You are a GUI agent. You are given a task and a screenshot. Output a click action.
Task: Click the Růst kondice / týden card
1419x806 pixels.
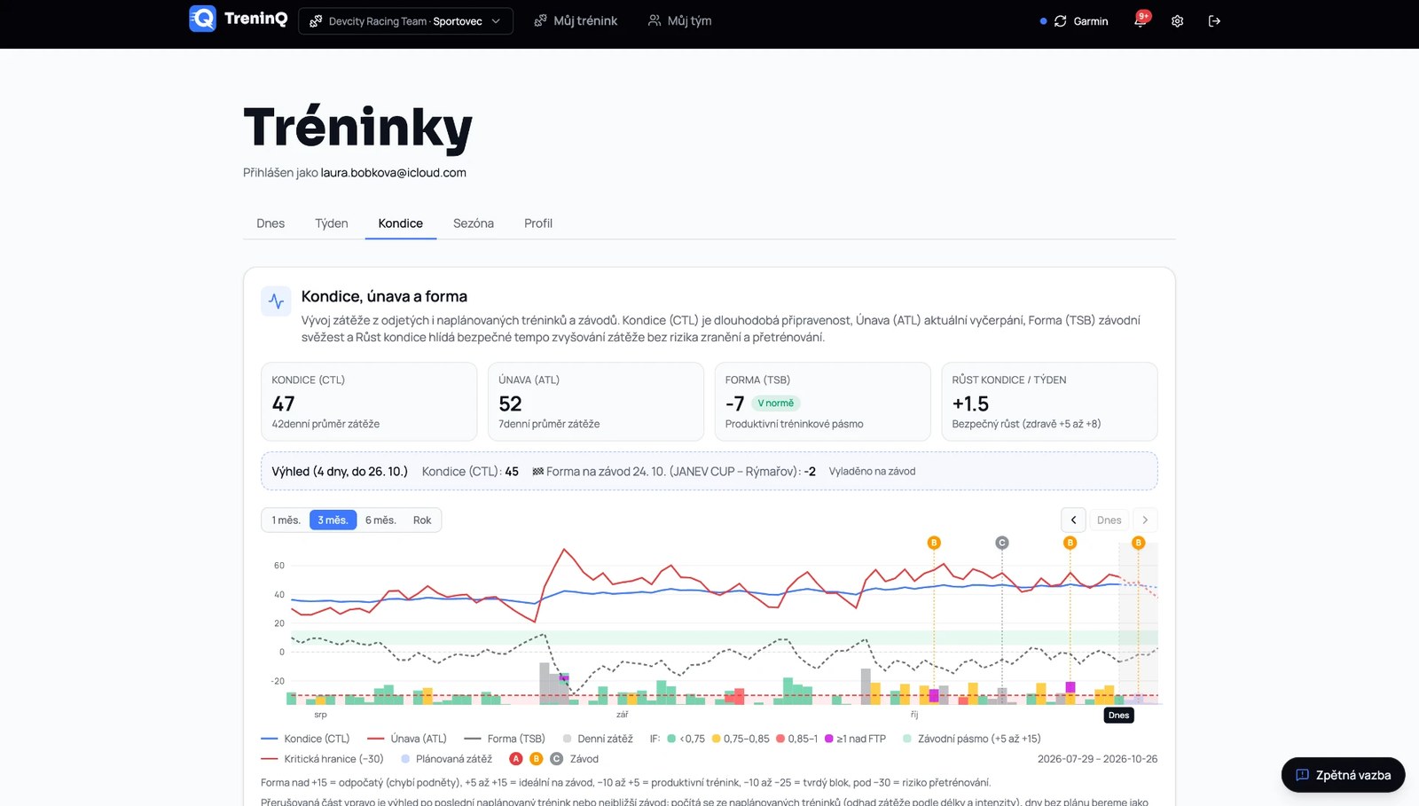1049,402
